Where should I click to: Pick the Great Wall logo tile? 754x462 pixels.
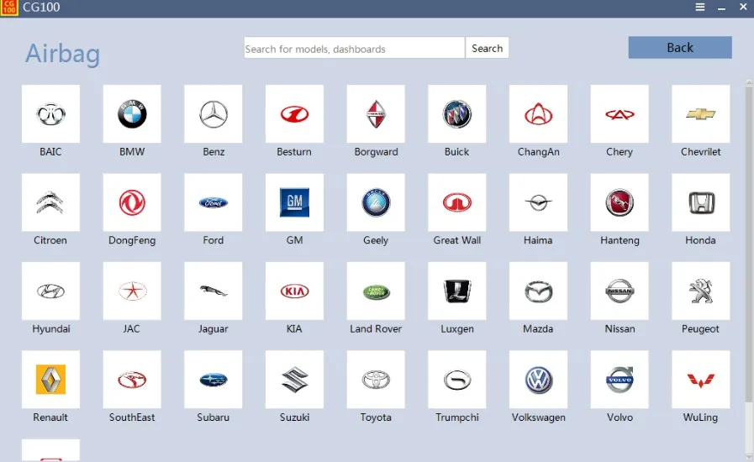click(x=456, y=202)
